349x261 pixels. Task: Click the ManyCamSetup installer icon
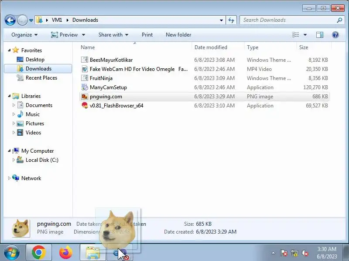pyautogui.click(x=84, y=87)
